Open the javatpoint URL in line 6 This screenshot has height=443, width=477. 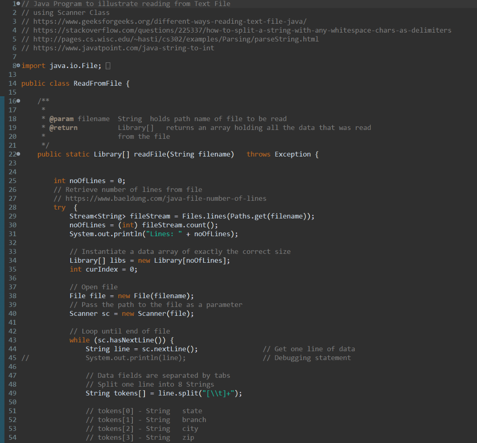[x=126, y=48]
